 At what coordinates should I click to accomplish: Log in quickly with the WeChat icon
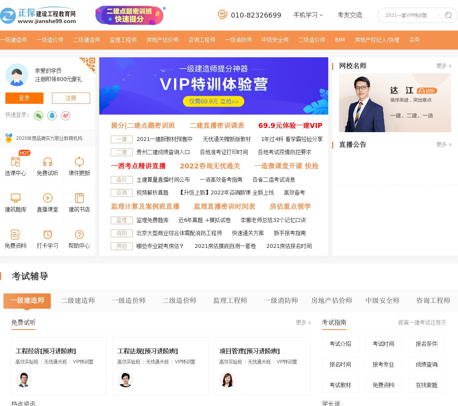coord(39,115)
